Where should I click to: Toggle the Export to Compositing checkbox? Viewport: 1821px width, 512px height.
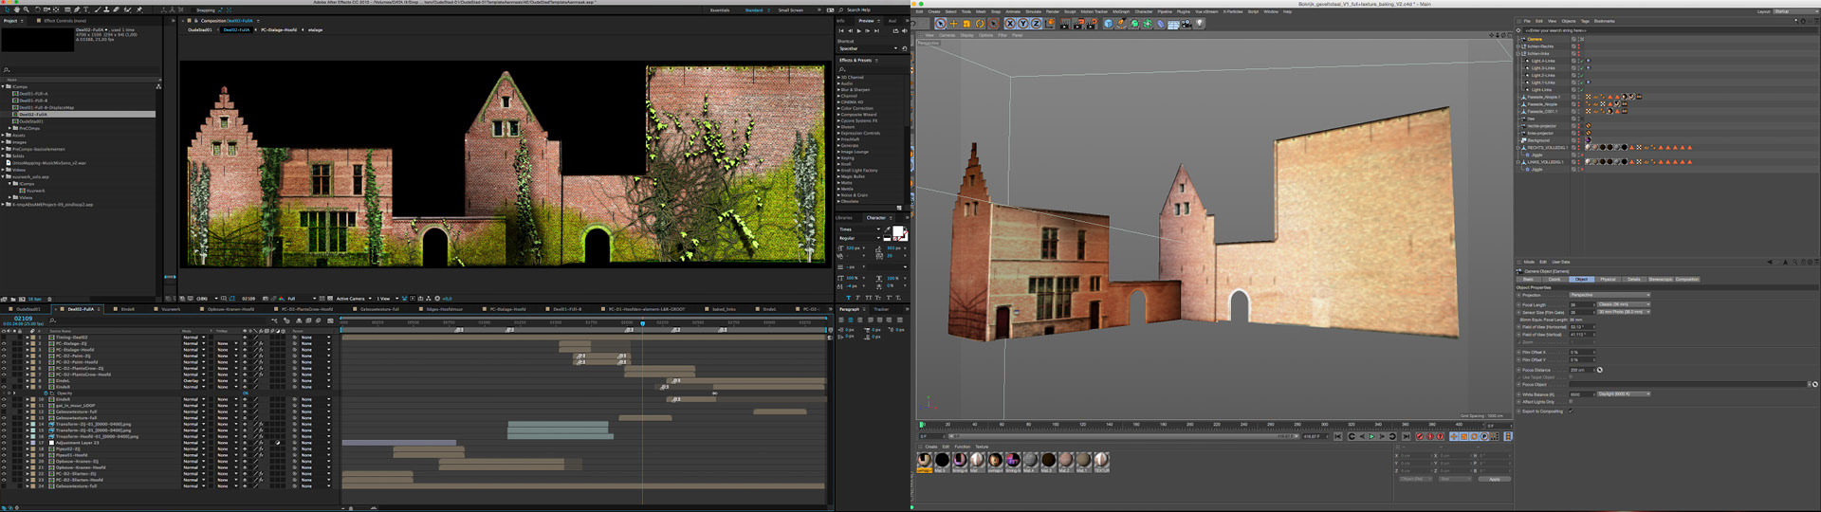click(x=1571, y=411)
